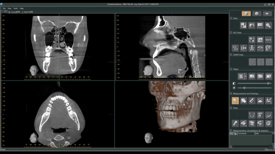Switch to the XYZ tab

point(4,12)
